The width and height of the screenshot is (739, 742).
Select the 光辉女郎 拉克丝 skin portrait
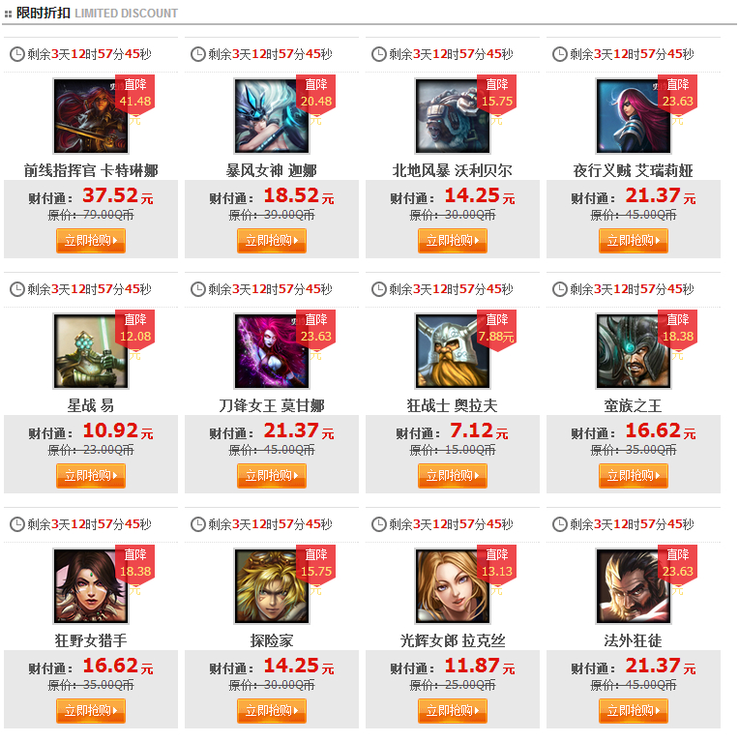(453, 586)
